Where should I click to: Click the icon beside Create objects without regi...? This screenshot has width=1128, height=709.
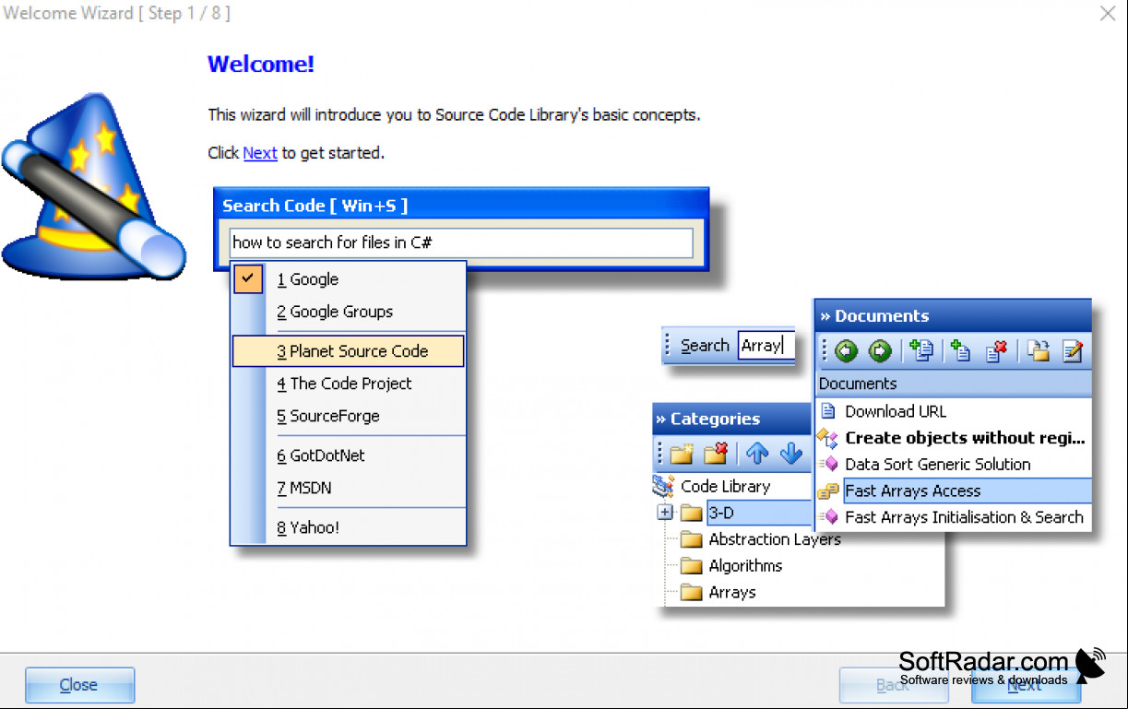(x=827, y=438)
